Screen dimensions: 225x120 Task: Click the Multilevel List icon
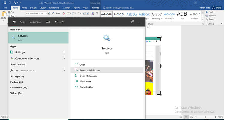pyautogui.click(x=79, y=13)
